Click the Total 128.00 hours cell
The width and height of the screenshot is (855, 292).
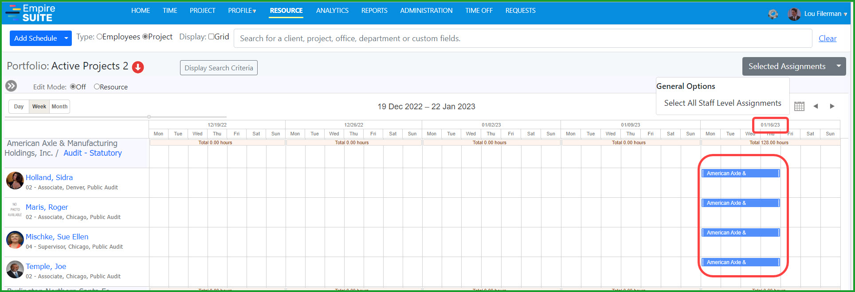(x=771, y=142)
